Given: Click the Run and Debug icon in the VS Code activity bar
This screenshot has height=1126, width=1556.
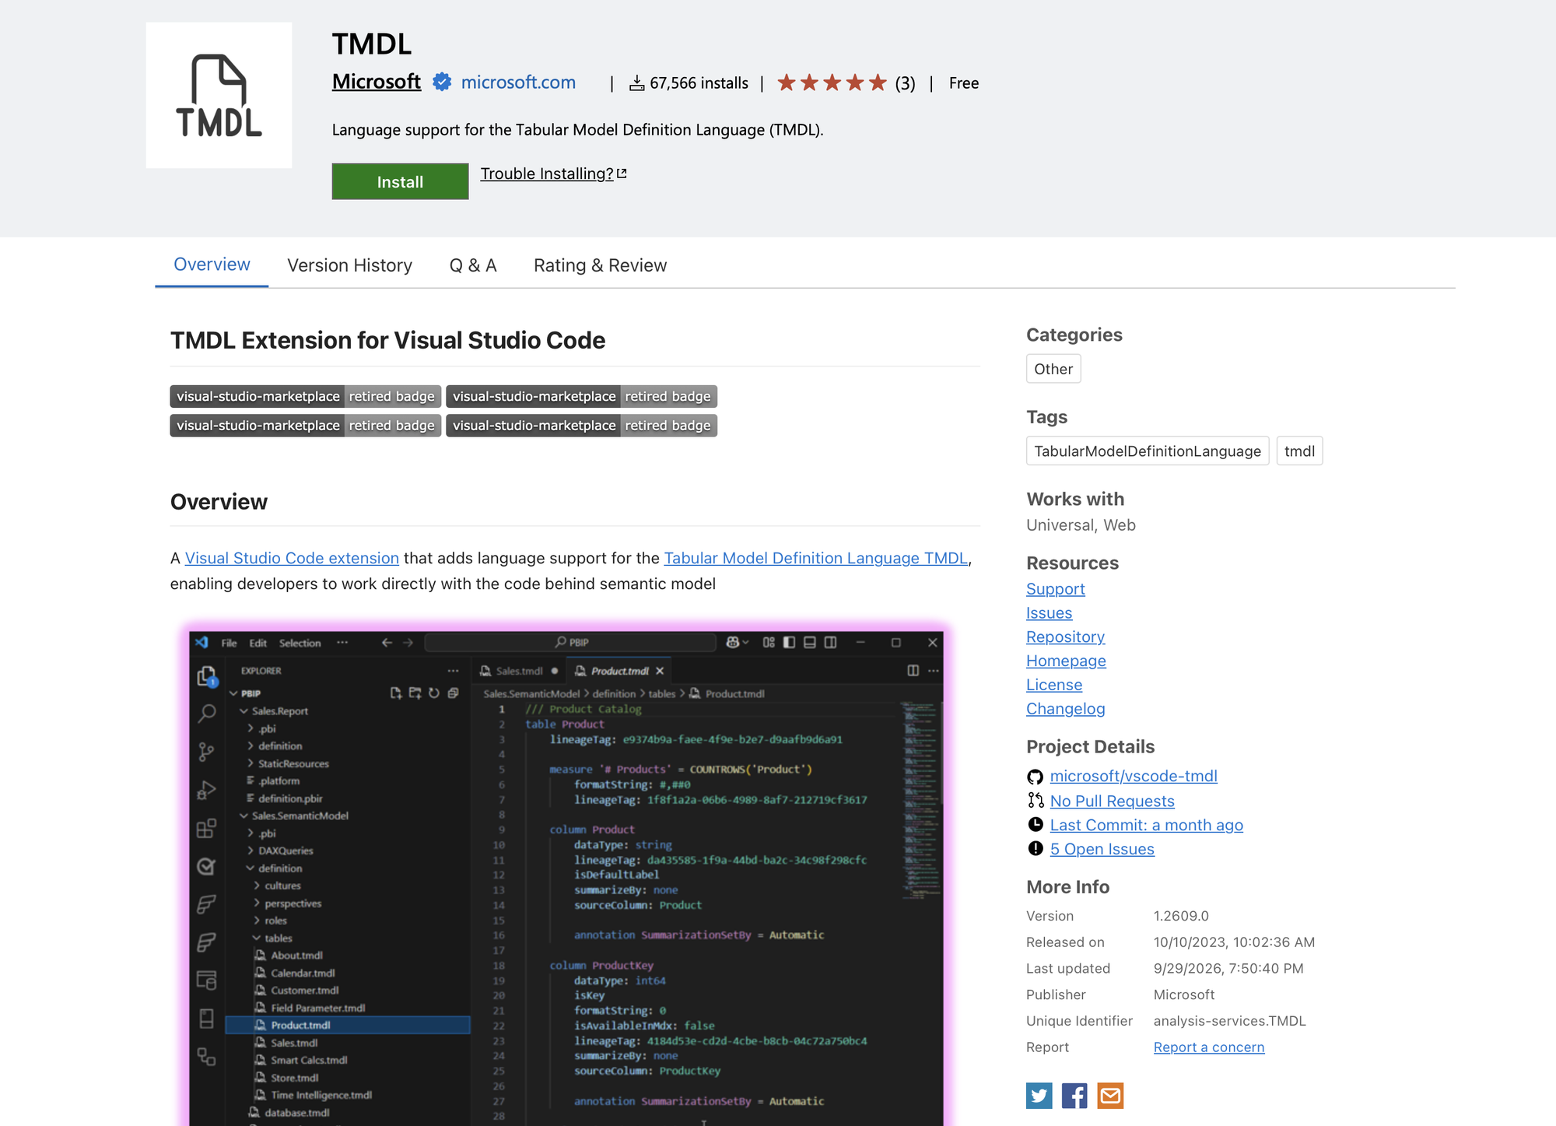Looking at the screenshot, I should coord(206,790).
